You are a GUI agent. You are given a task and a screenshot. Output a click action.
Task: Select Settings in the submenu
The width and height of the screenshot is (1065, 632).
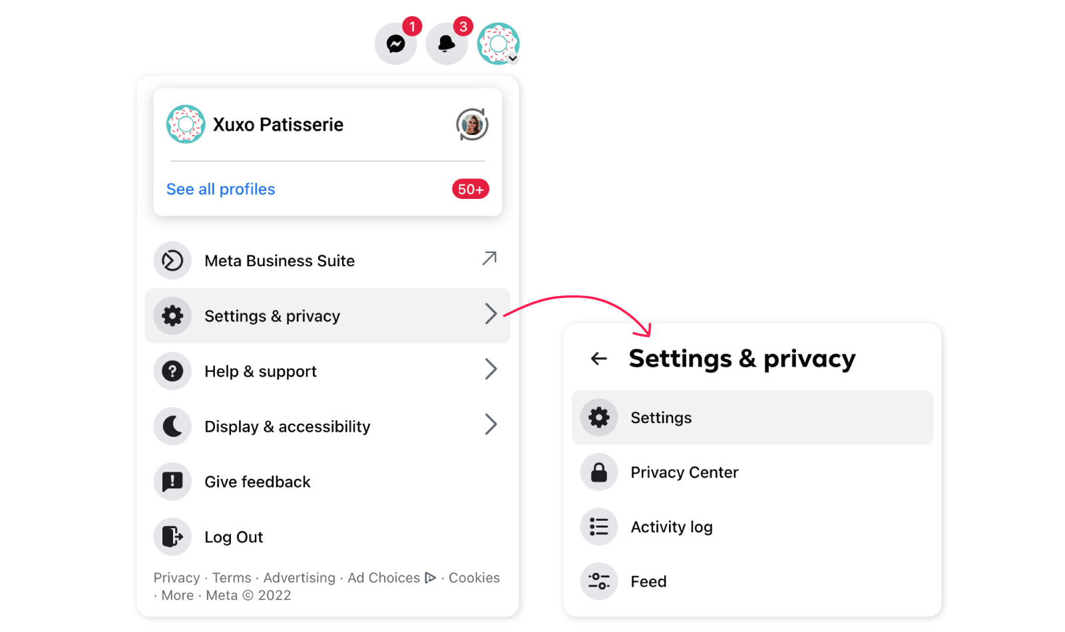(x=752, y=417)
